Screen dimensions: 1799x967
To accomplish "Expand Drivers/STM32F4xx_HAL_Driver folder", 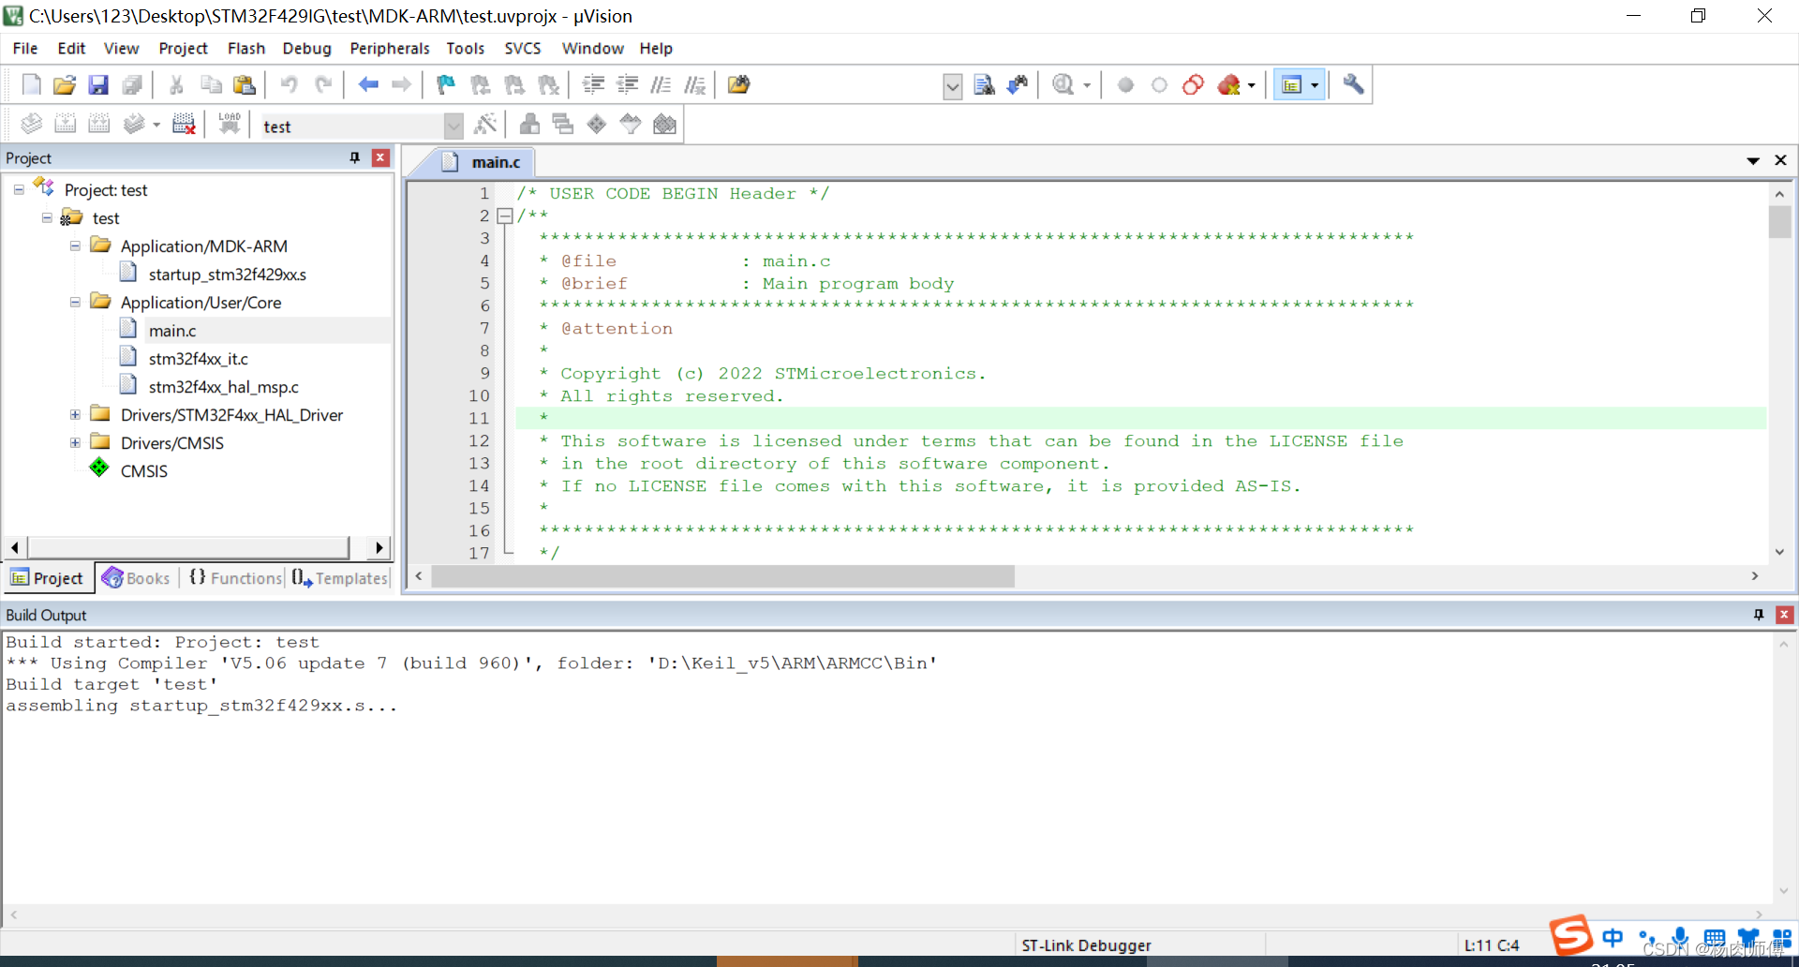I will (x=75, y=414).
